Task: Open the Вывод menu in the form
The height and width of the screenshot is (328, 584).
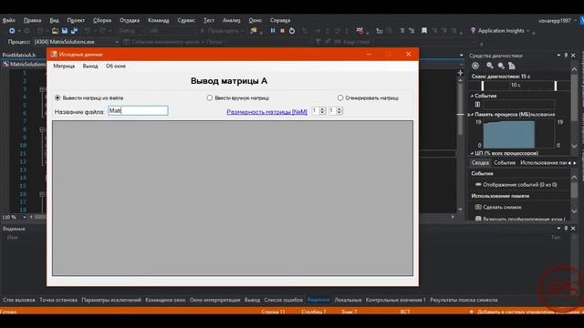Action: pos(90,66)
